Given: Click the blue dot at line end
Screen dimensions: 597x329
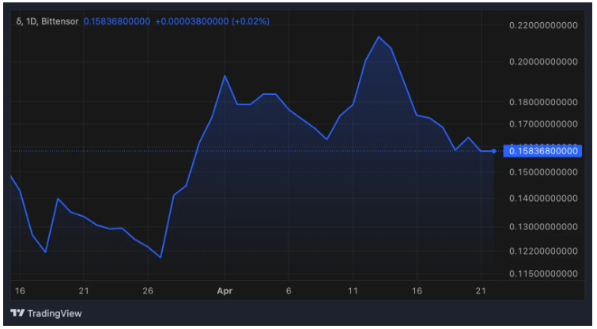Looking at the screenshot, I should [494, 151].
